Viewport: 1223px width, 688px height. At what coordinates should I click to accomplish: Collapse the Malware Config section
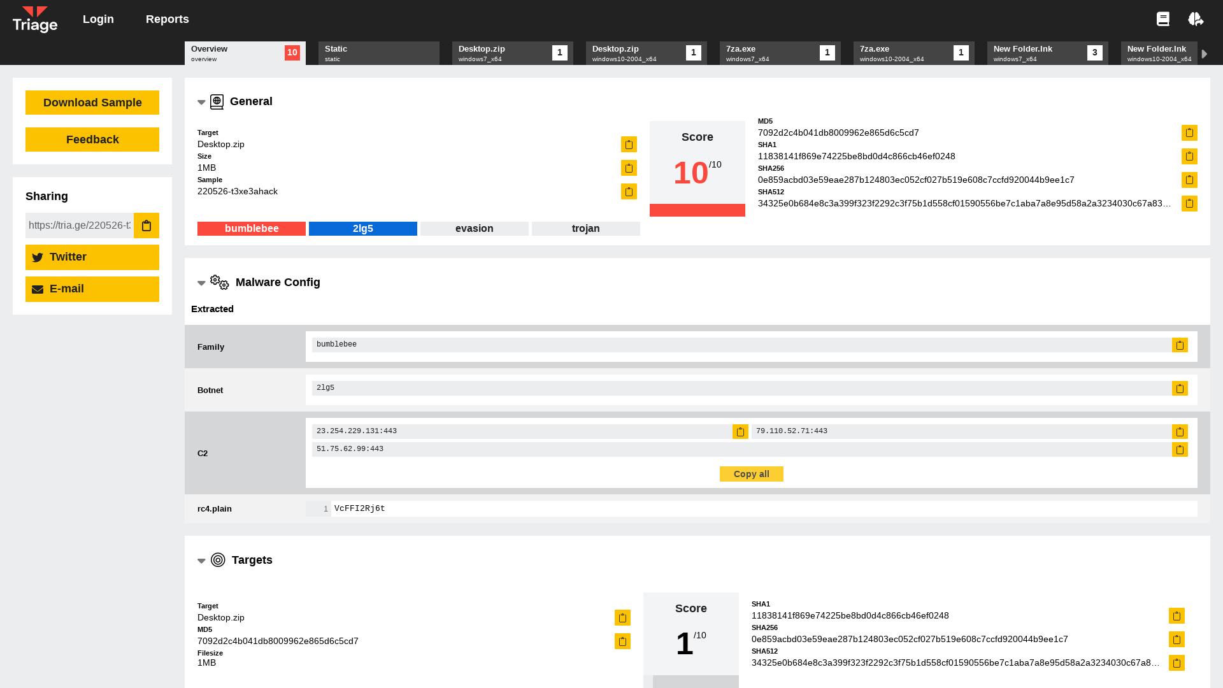[x=201, y=283]
